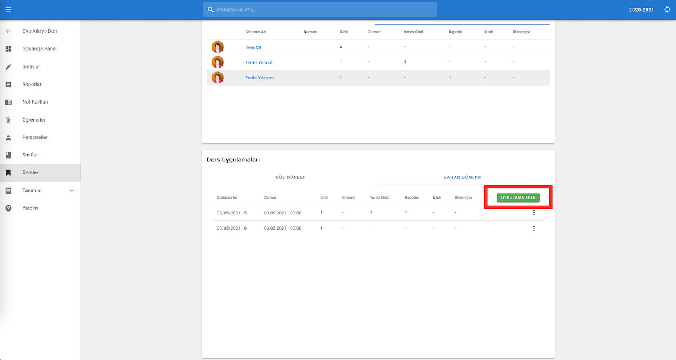The image size is (676, 360).
Task: Open Sınıflar in the sidebar
Action: pos(40,155)
